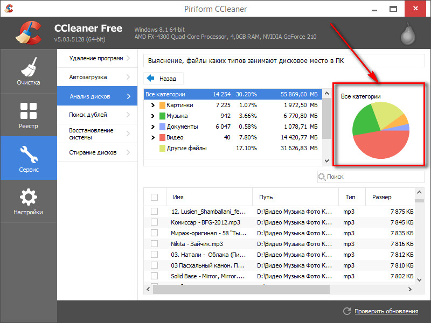
Task: Click the orange Картинки color swatch
Action: tap(162, 105)
